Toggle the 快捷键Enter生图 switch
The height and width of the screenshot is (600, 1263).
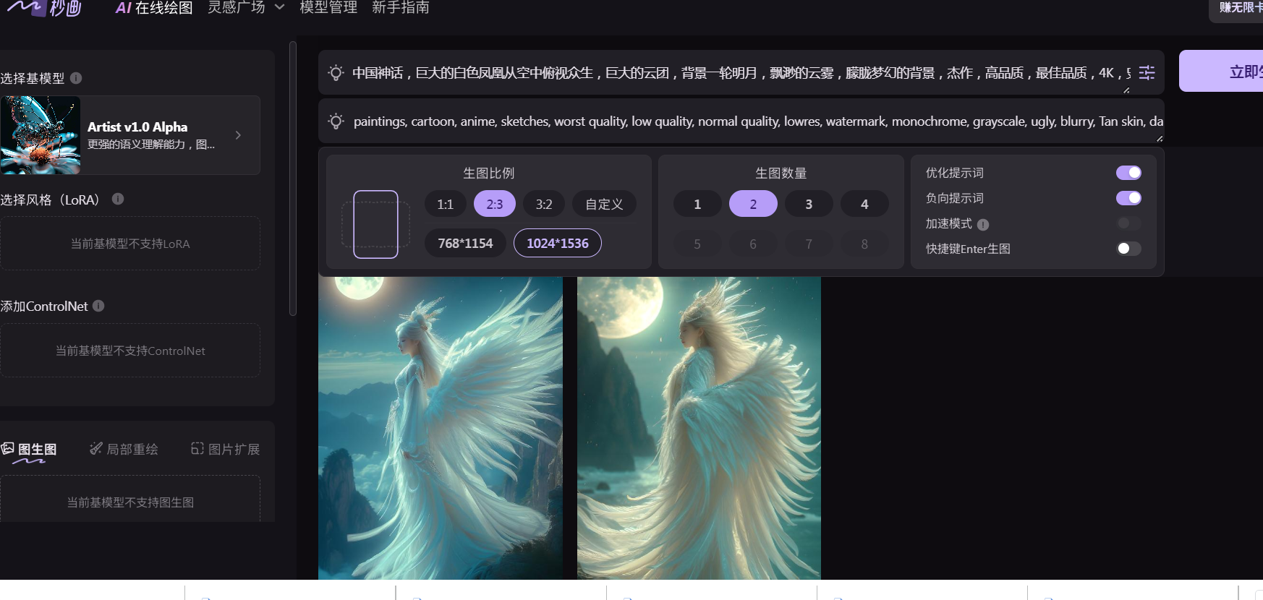(x=1128, y=249)
